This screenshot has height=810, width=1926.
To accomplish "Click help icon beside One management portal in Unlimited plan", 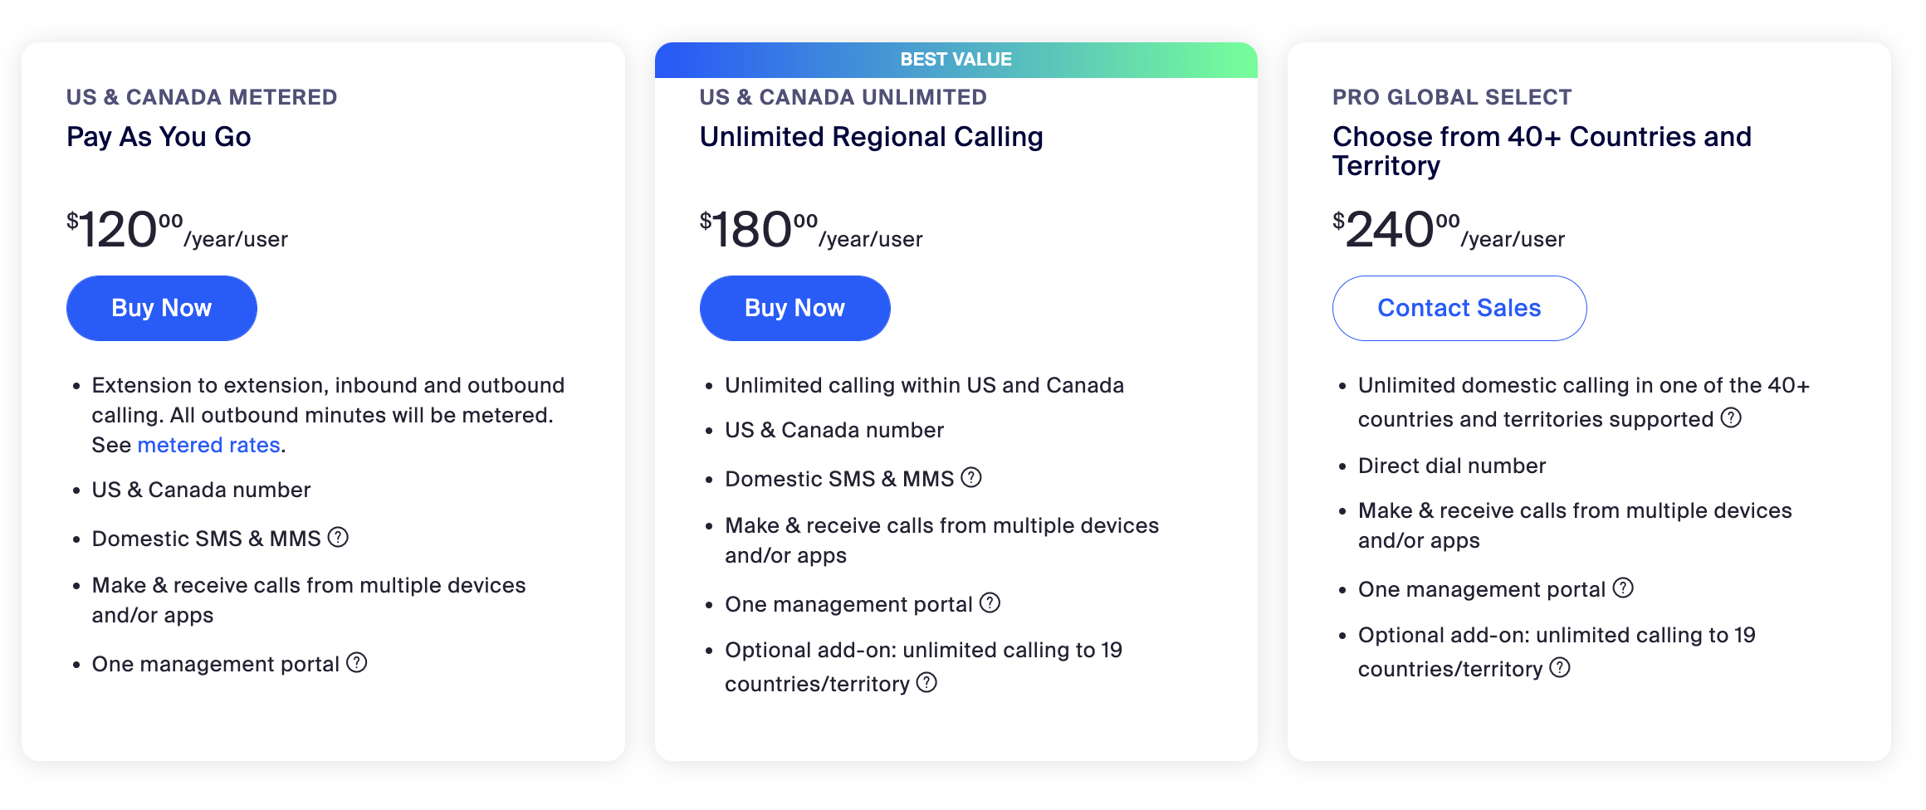I will click(x=990, y=603).
